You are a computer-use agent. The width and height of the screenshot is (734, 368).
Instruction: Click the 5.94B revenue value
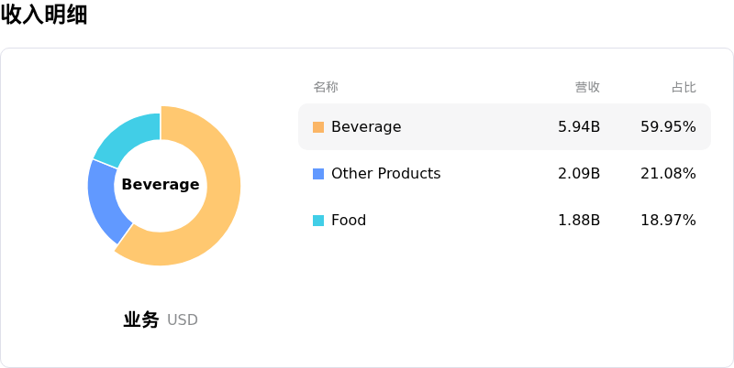tap(579, 127)
